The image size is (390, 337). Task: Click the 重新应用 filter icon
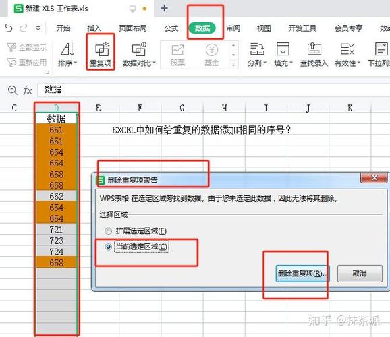pyautogui.click(x=11, y=63)
